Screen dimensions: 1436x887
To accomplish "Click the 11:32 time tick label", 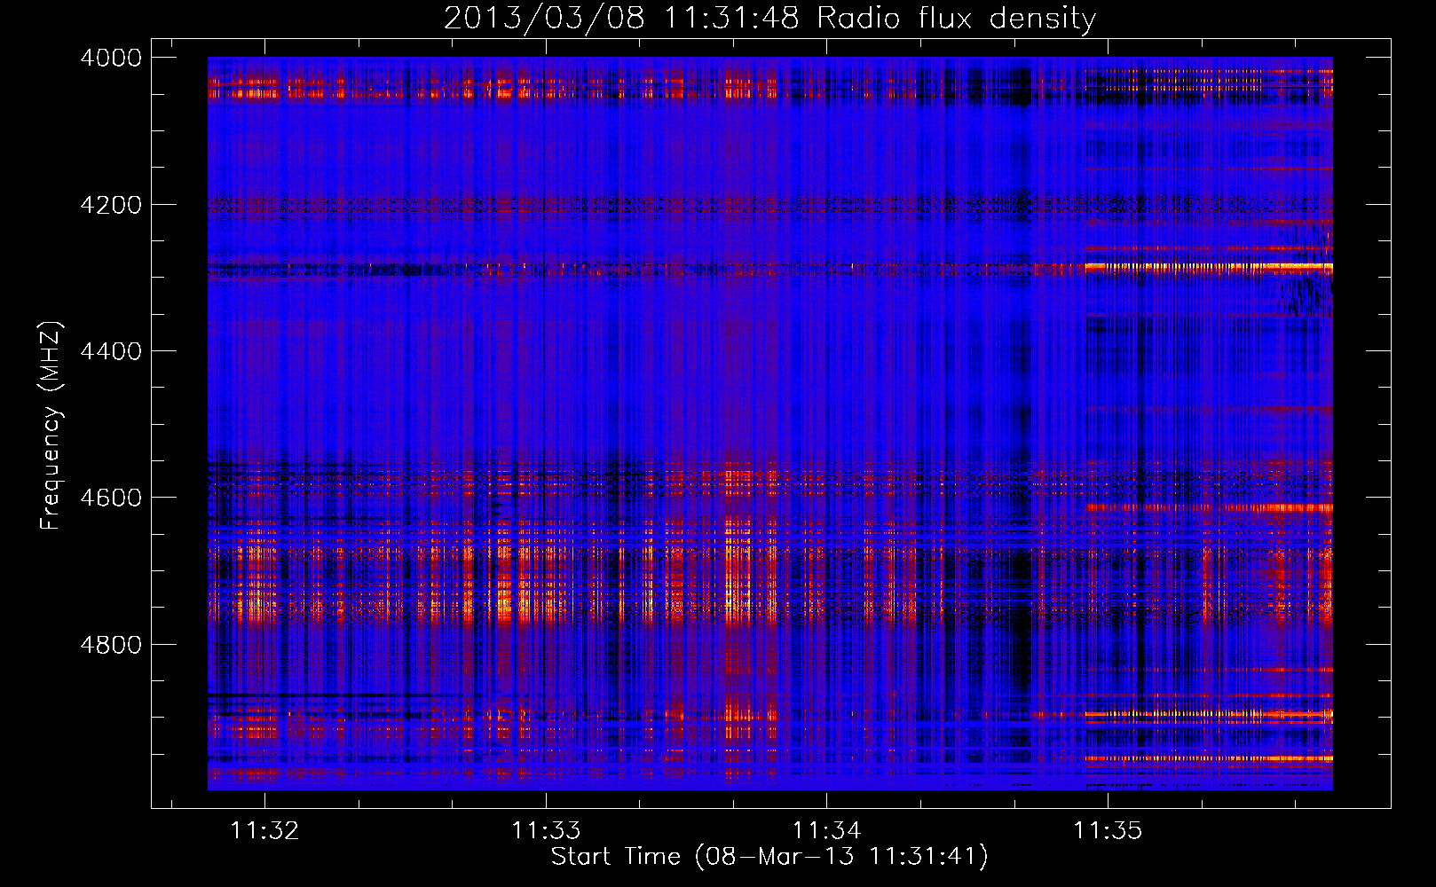I will point(264,830).
